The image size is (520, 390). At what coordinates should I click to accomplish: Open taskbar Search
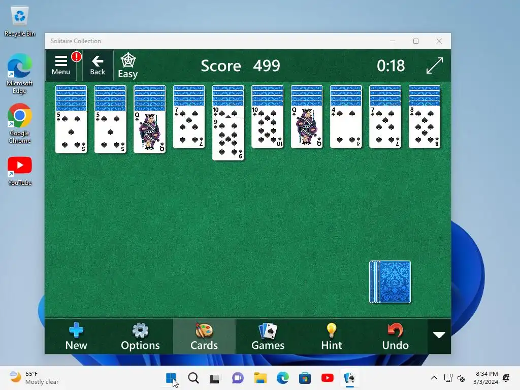point(193,378)
